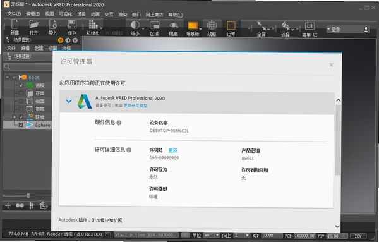Open the 文件(F) menu in menu bar
Viewport: 379px width, 242px height.
tap(14, 14)
